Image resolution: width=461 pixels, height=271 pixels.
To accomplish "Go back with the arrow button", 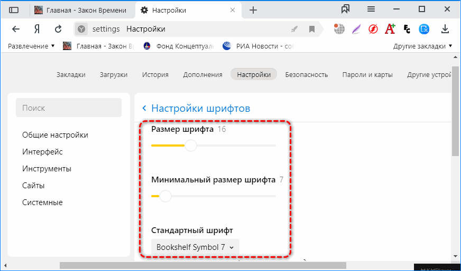I will pyautogui.click(x=15, y=29).
